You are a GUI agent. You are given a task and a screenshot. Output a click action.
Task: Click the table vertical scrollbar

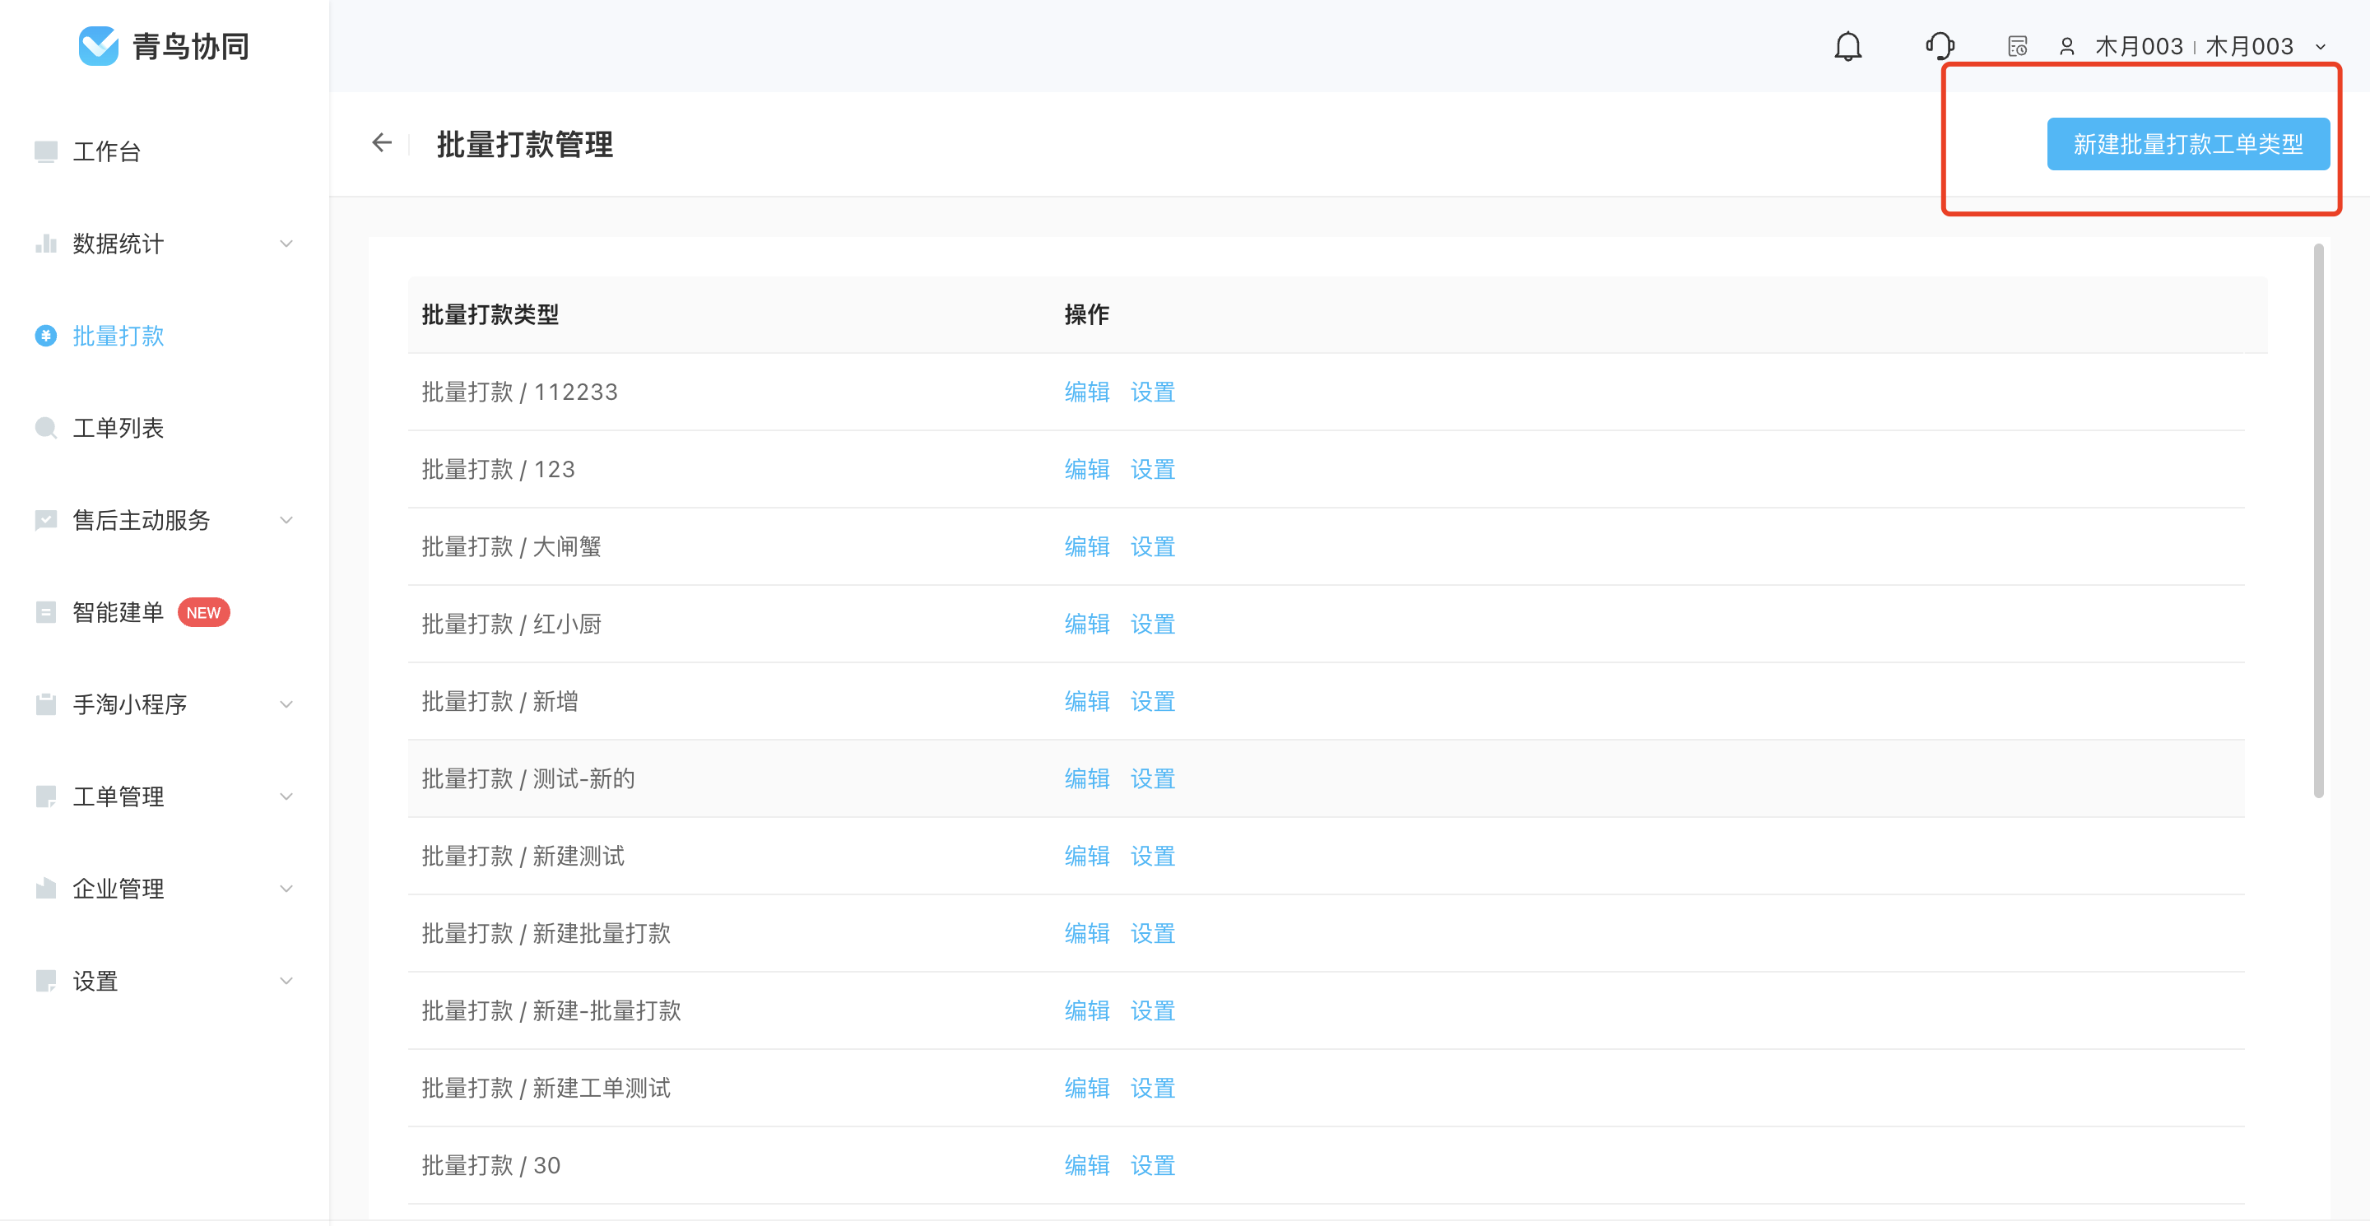2318,521
